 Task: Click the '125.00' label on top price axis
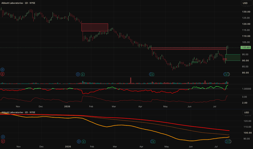pyautogui.click(x=246, y=18)
